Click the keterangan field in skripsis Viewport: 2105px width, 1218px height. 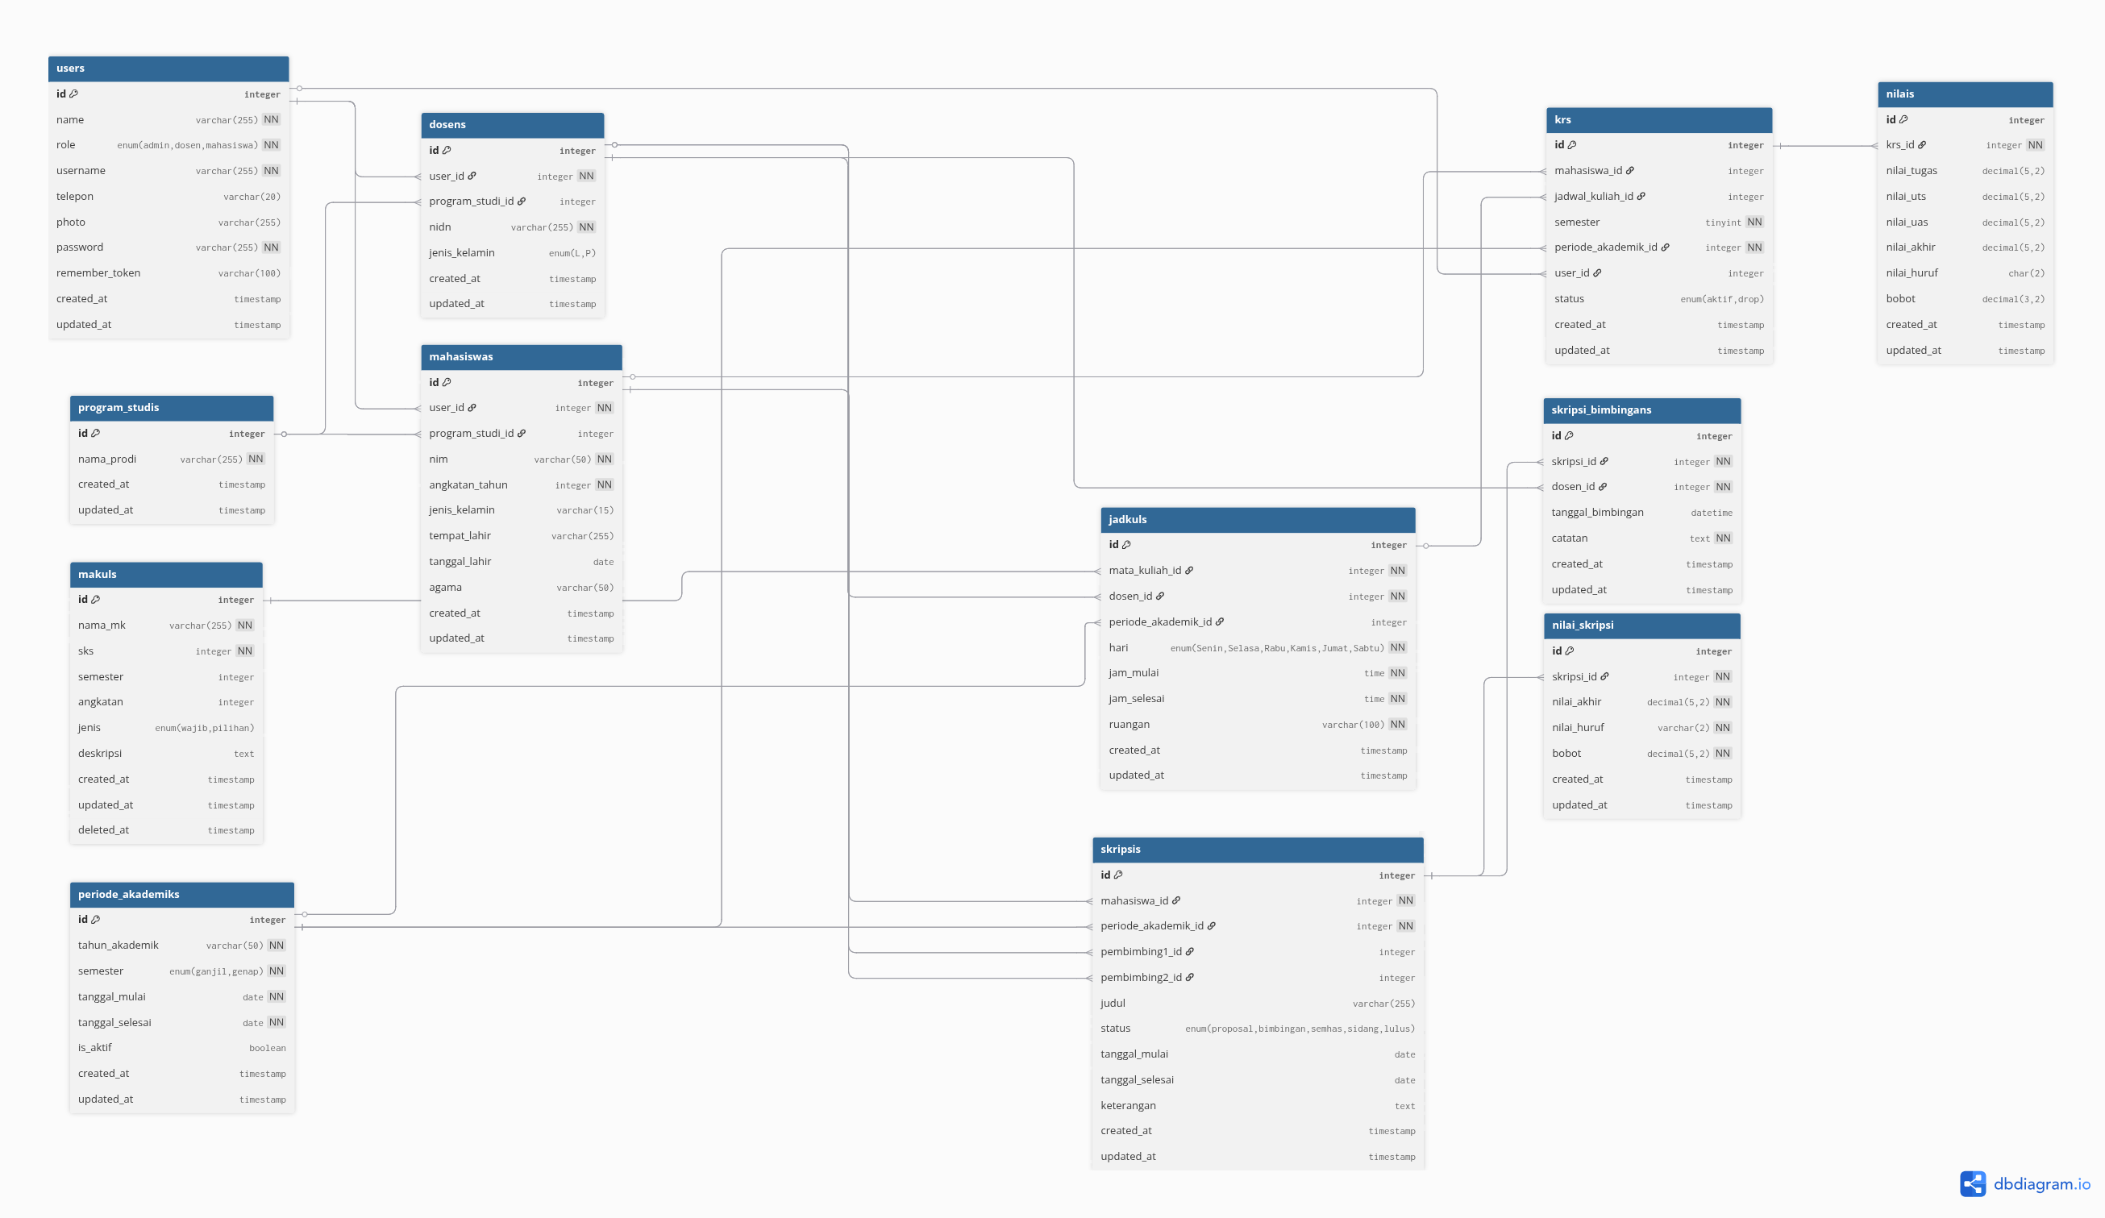1258,1106
